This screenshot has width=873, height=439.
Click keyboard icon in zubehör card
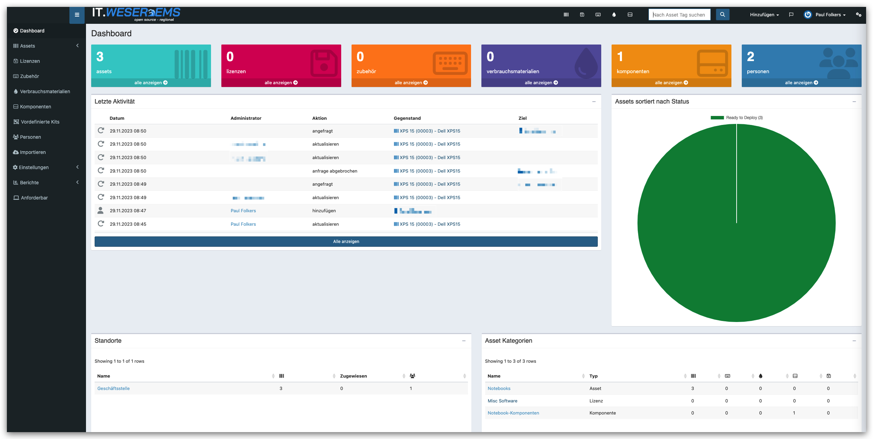[x=450, y=63]
